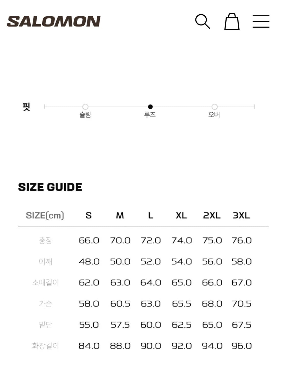287x374 pixels.
Task: Click the 소매길이 row label
Action: click(45, 283)
